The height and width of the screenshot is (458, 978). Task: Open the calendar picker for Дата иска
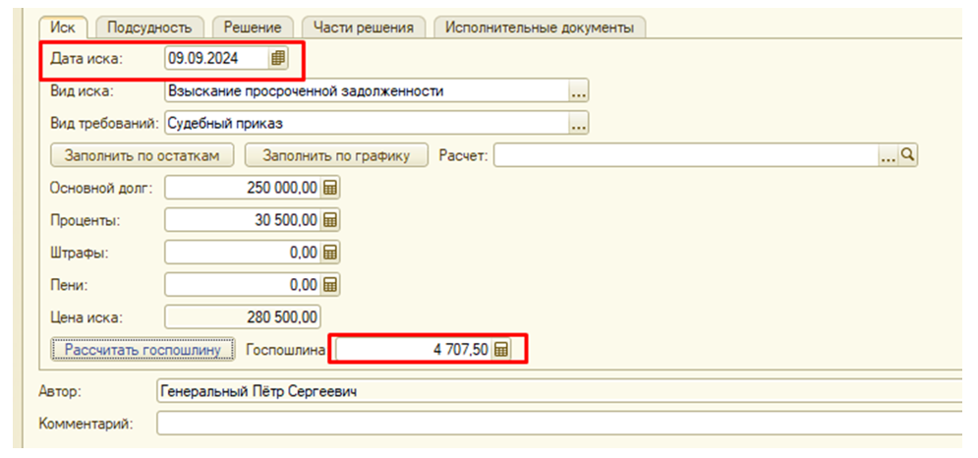(278, 59)
